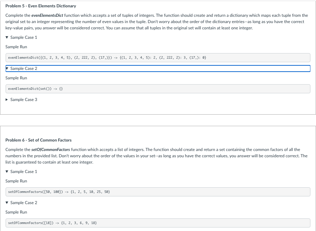Collapse Problem 6 Sample Case 2

pyautogui.click(x=21, y=203)
